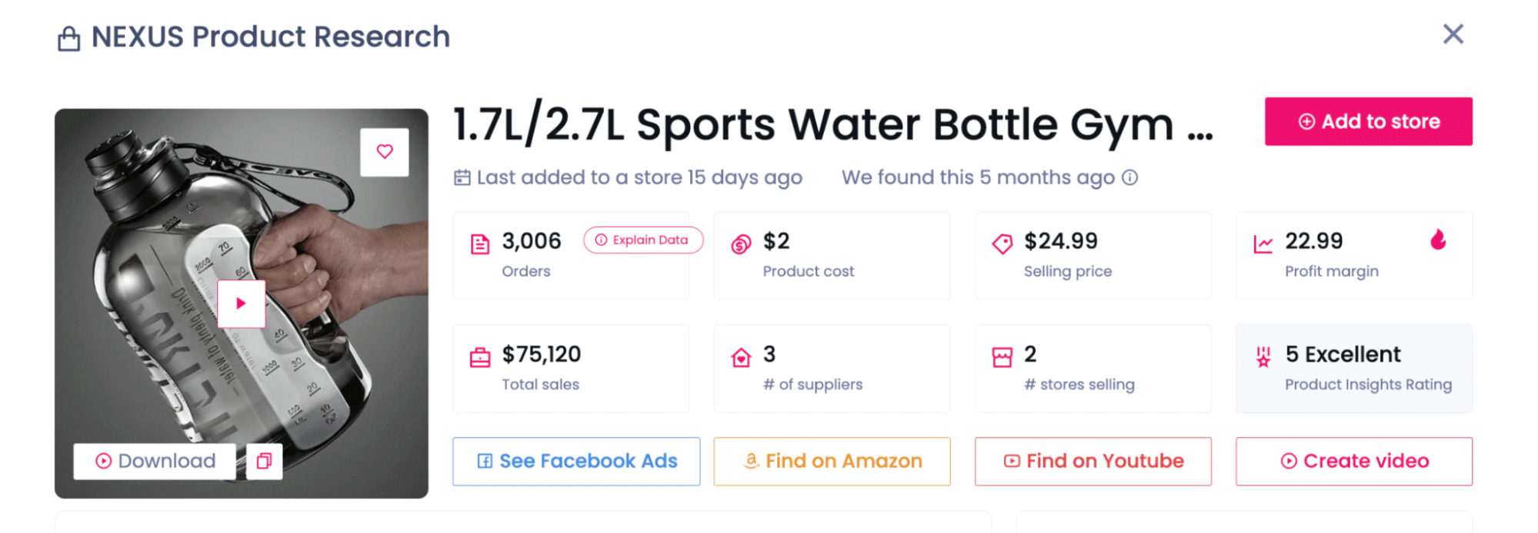
Task: Open Explain Data for orders
Action: click(642, 240)
